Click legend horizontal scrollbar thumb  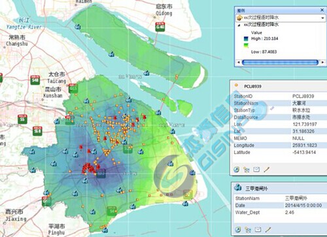pos(281,62)
